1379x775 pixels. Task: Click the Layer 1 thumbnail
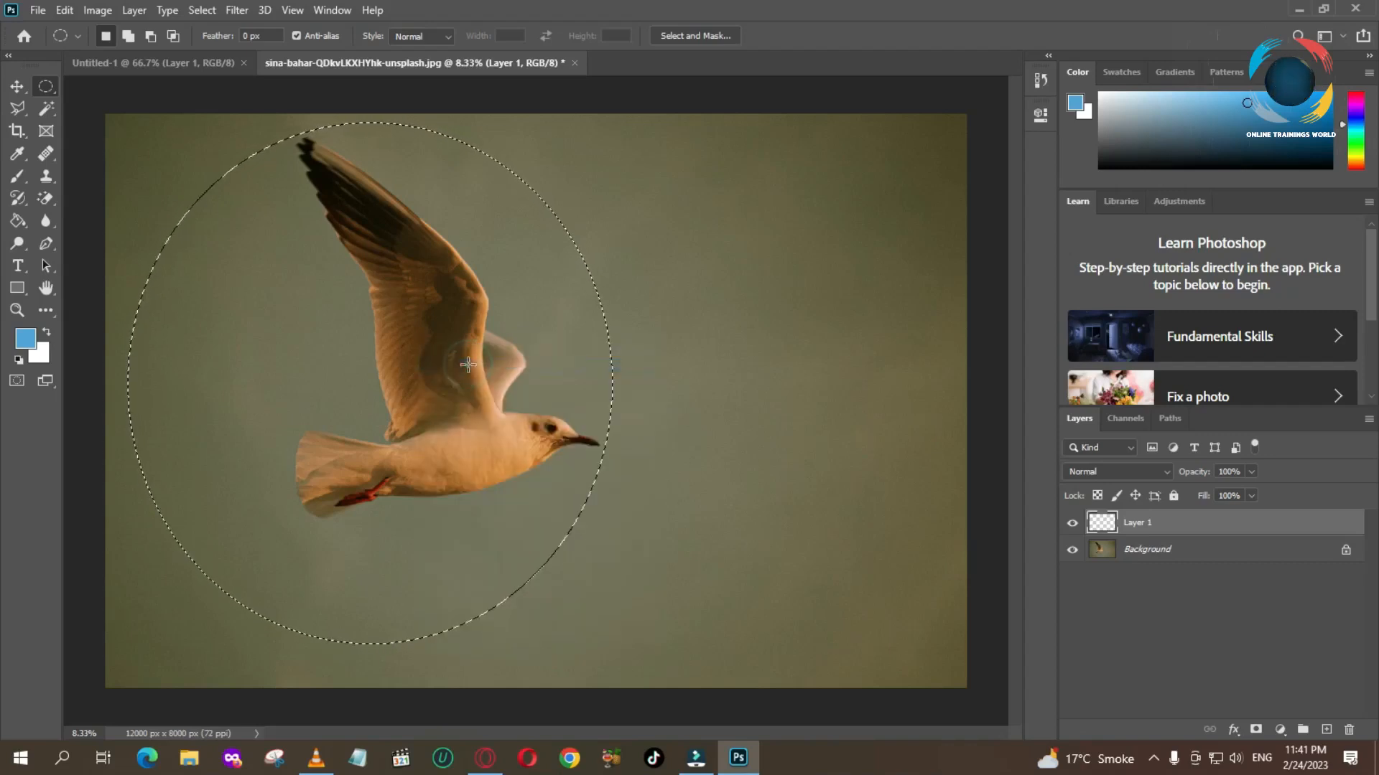[1102, 522]
